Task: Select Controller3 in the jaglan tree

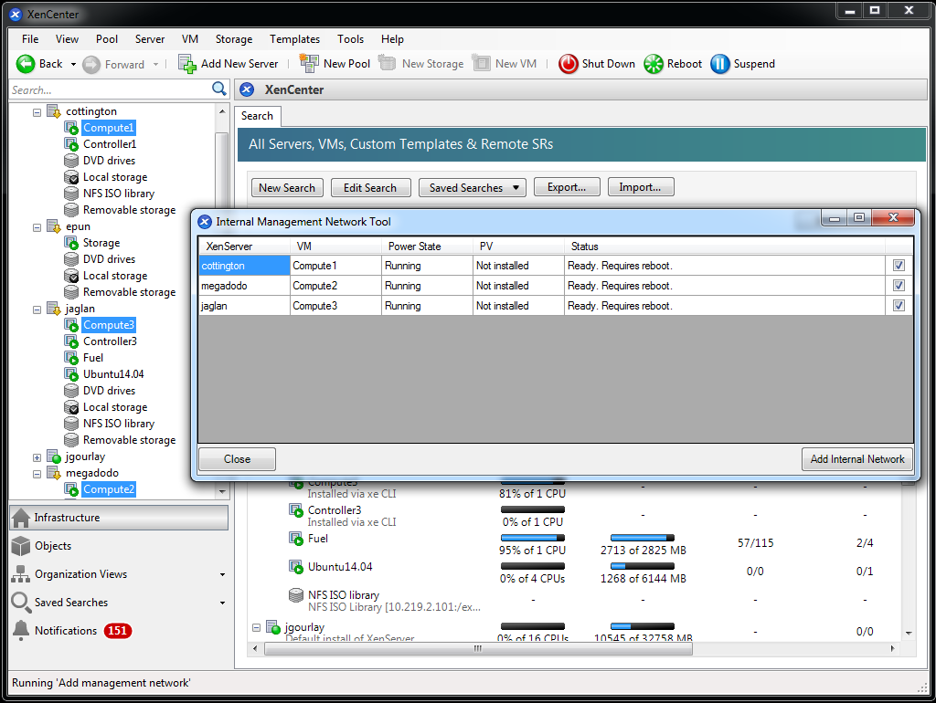Action: point(110,341)
